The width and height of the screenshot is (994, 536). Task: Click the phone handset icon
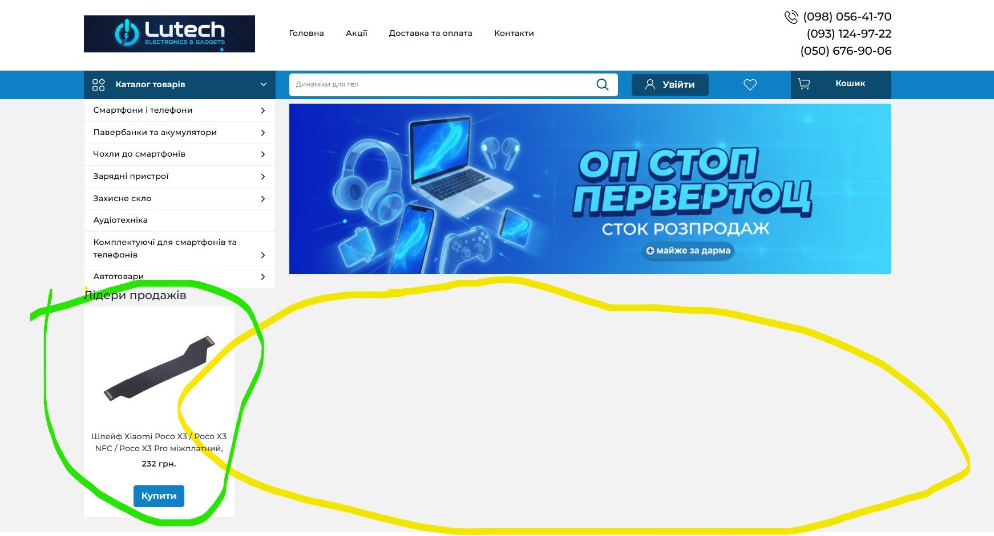(791, 17)
